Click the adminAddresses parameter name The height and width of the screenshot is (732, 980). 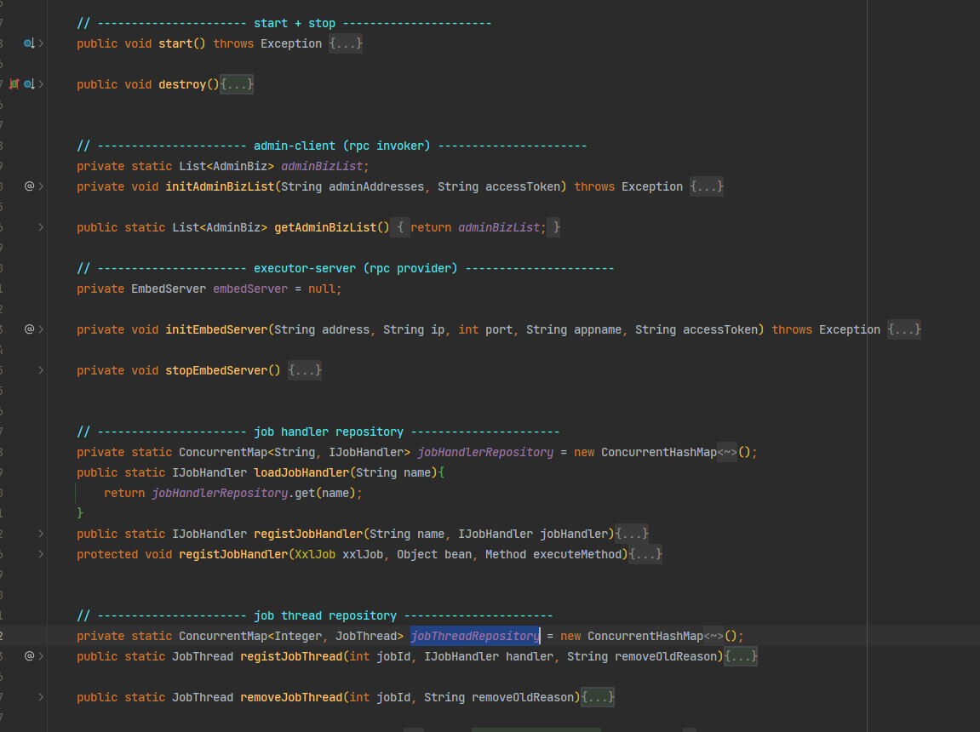point(376,186)
